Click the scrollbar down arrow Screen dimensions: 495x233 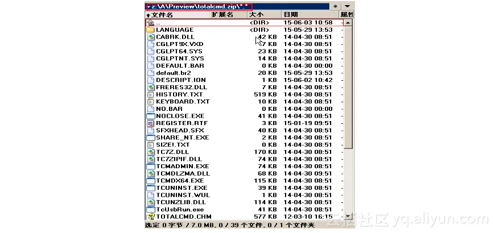[348, 217]
